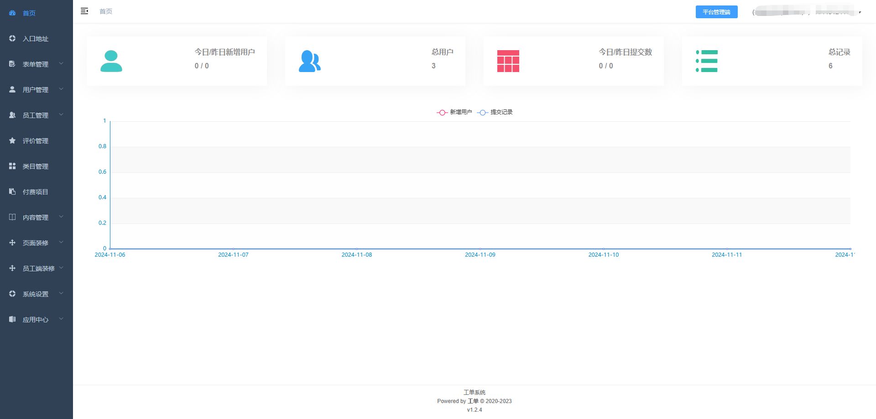The image size is (876, 419).
Task: Open 首页 in the sidebar menu
Action: tap(36, 13)
